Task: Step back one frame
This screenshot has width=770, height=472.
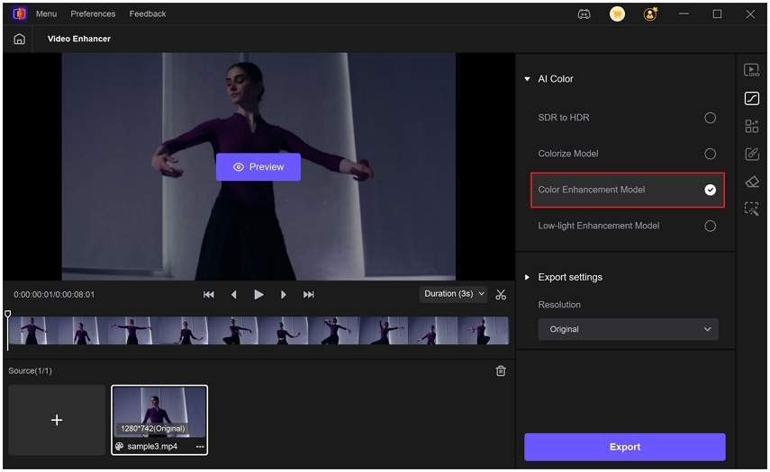Action: [x=234, y=295]
